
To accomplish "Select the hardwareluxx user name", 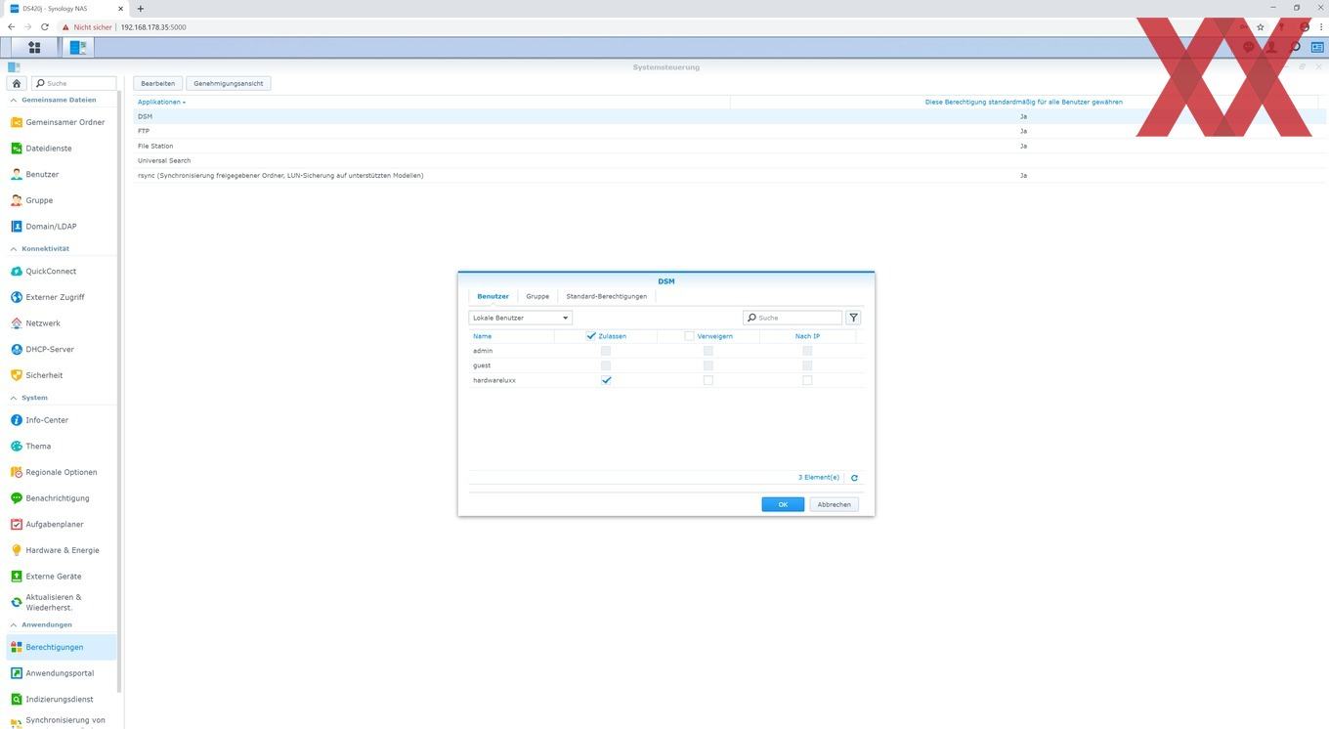I will (x=493, y=380).
